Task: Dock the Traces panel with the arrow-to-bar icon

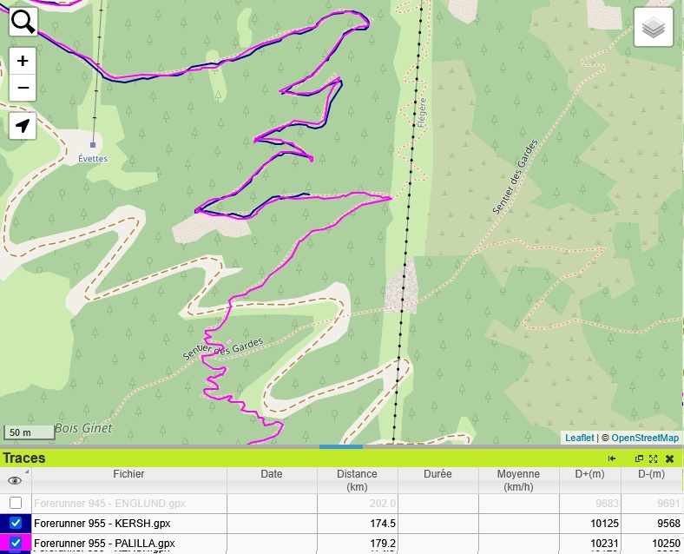Action: point(612,458)
